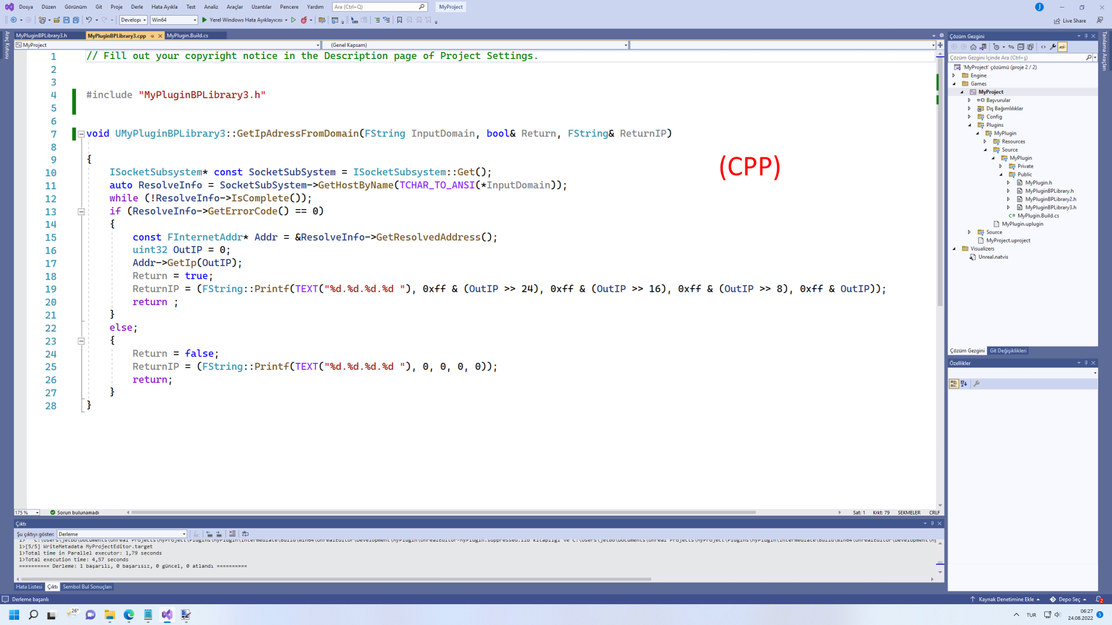
Task: Click the Save All toolbar icon
Action: 76,20
